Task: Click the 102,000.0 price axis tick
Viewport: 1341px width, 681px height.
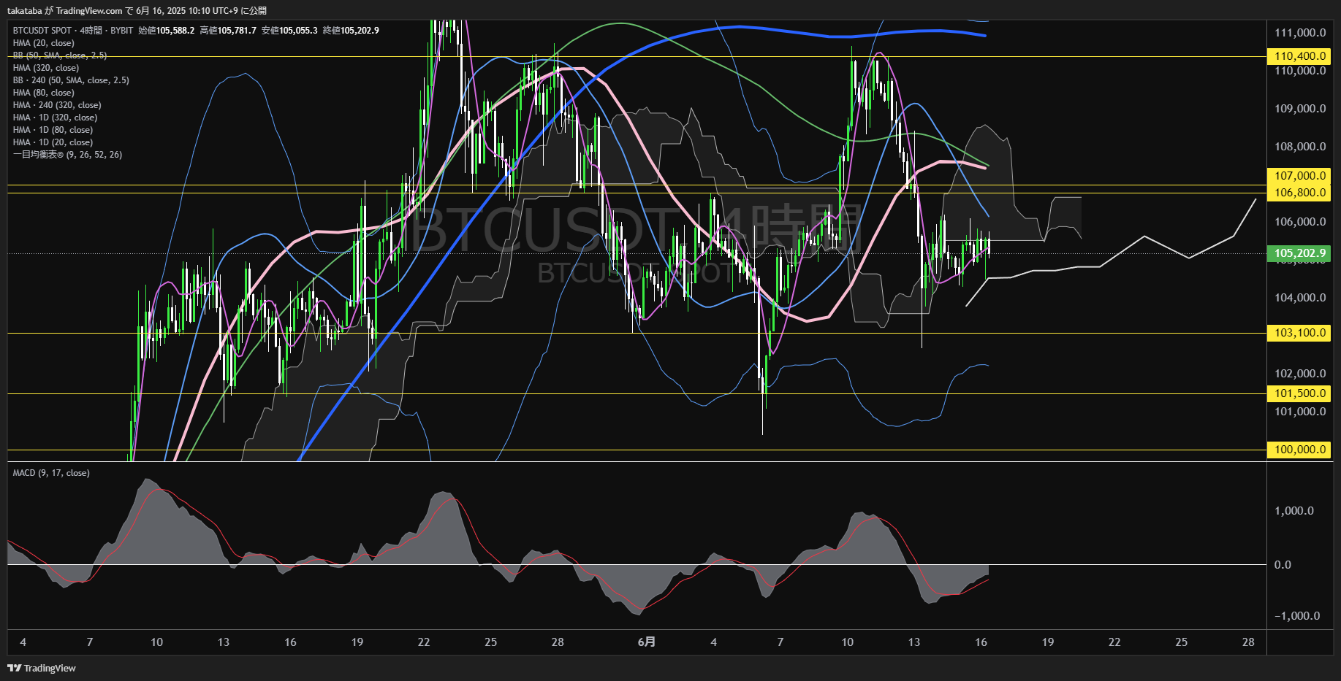Action: pyautogui.click(x=1300, y=374)
